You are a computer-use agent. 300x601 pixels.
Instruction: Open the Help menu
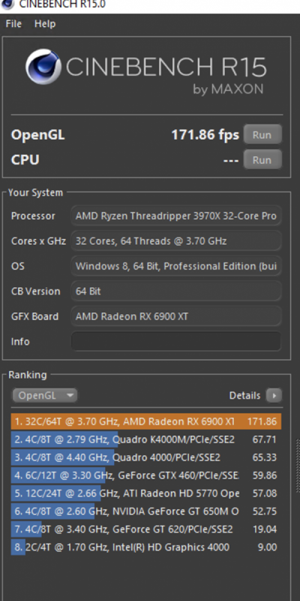pos(45,24)
